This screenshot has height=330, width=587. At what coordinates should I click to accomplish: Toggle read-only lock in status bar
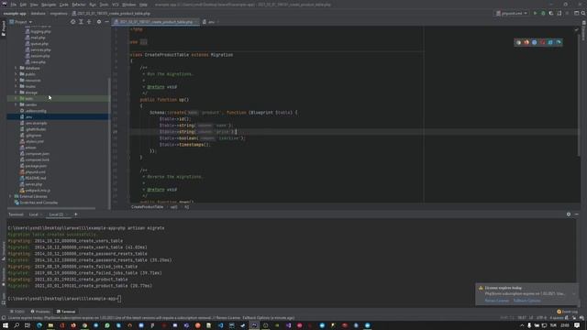click(x=567, y=318)
